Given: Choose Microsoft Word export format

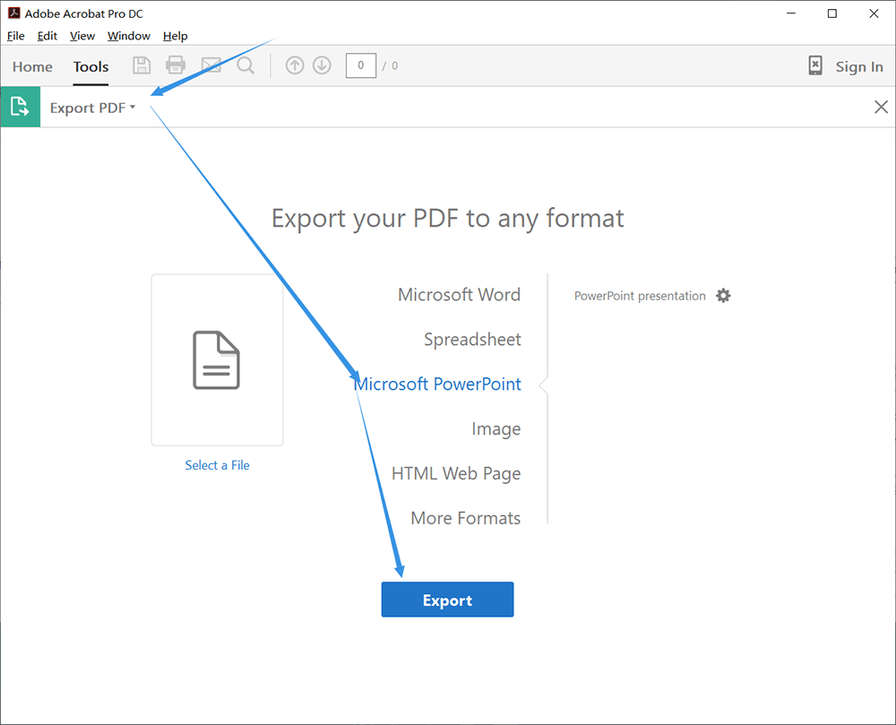Looking at the screenshot, I should coord(459,295).
